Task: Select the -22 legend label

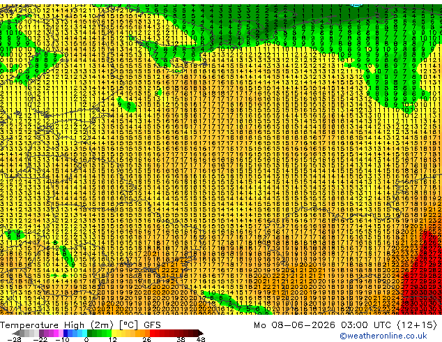Action: [x=40, y=339]
